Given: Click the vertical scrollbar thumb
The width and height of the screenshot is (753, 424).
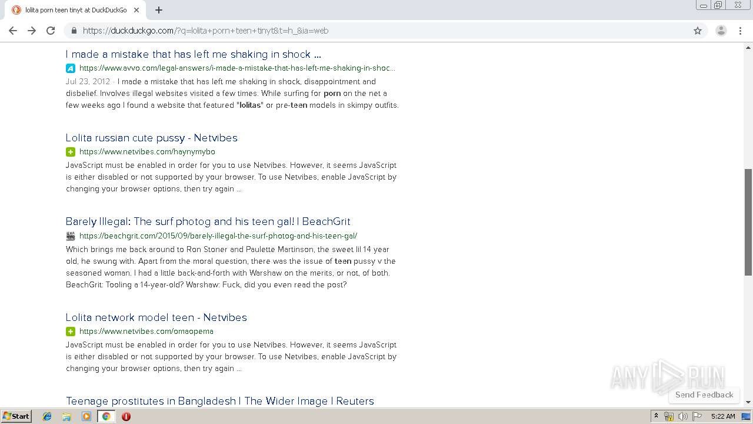Looking at the screenshot, I should click(748, 222).
